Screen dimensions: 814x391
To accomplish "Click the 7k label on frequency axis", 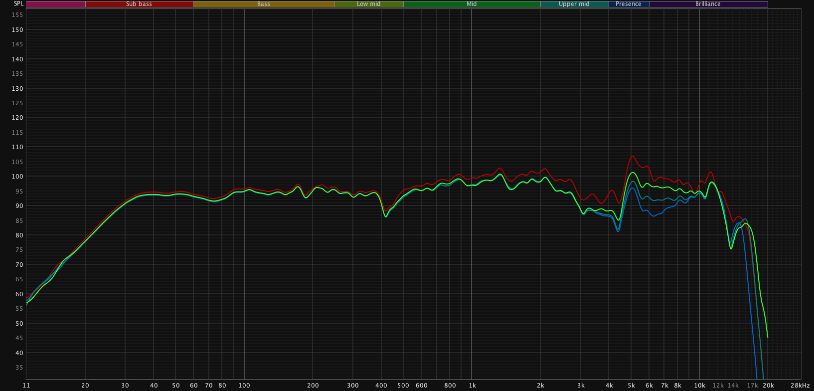I will [664, 386].
